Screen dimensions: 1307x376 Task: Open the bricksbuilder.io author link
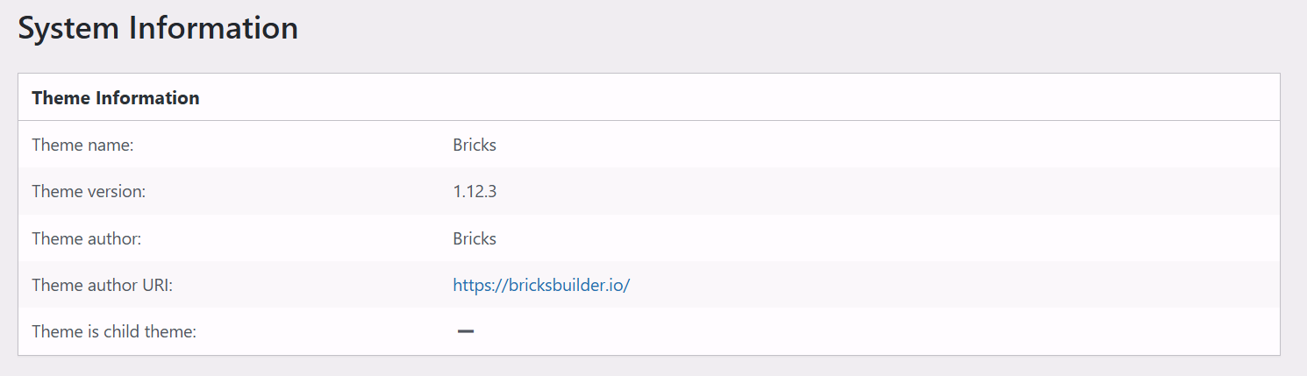coord(541,285)
